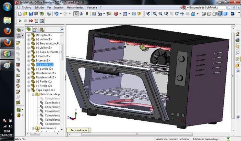The height and width of the screenshot is (141, 241).
Task: Open the Windows Start orb
Action: pos(7,7)
